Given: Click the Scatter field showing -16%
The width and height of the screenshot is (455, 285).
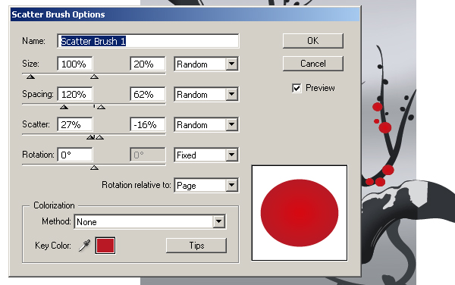Looking at the screenshot, I should point(148,124).
